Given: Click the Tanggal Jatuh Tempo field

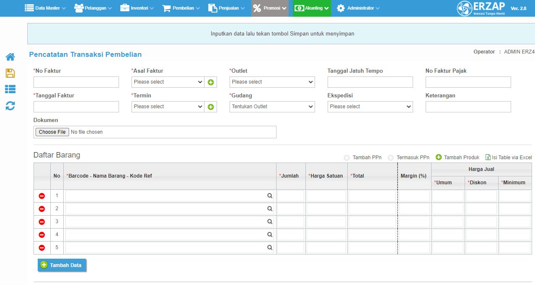Looking at the screenshot, I should [370, 82].
